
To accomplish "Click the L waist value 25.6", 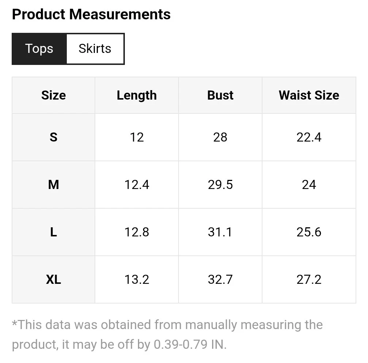I will tap(309, 232).
